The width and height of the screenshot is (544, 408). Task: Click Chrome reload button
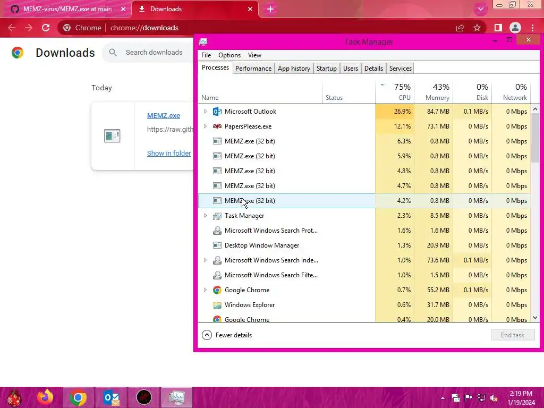[46, 28]
